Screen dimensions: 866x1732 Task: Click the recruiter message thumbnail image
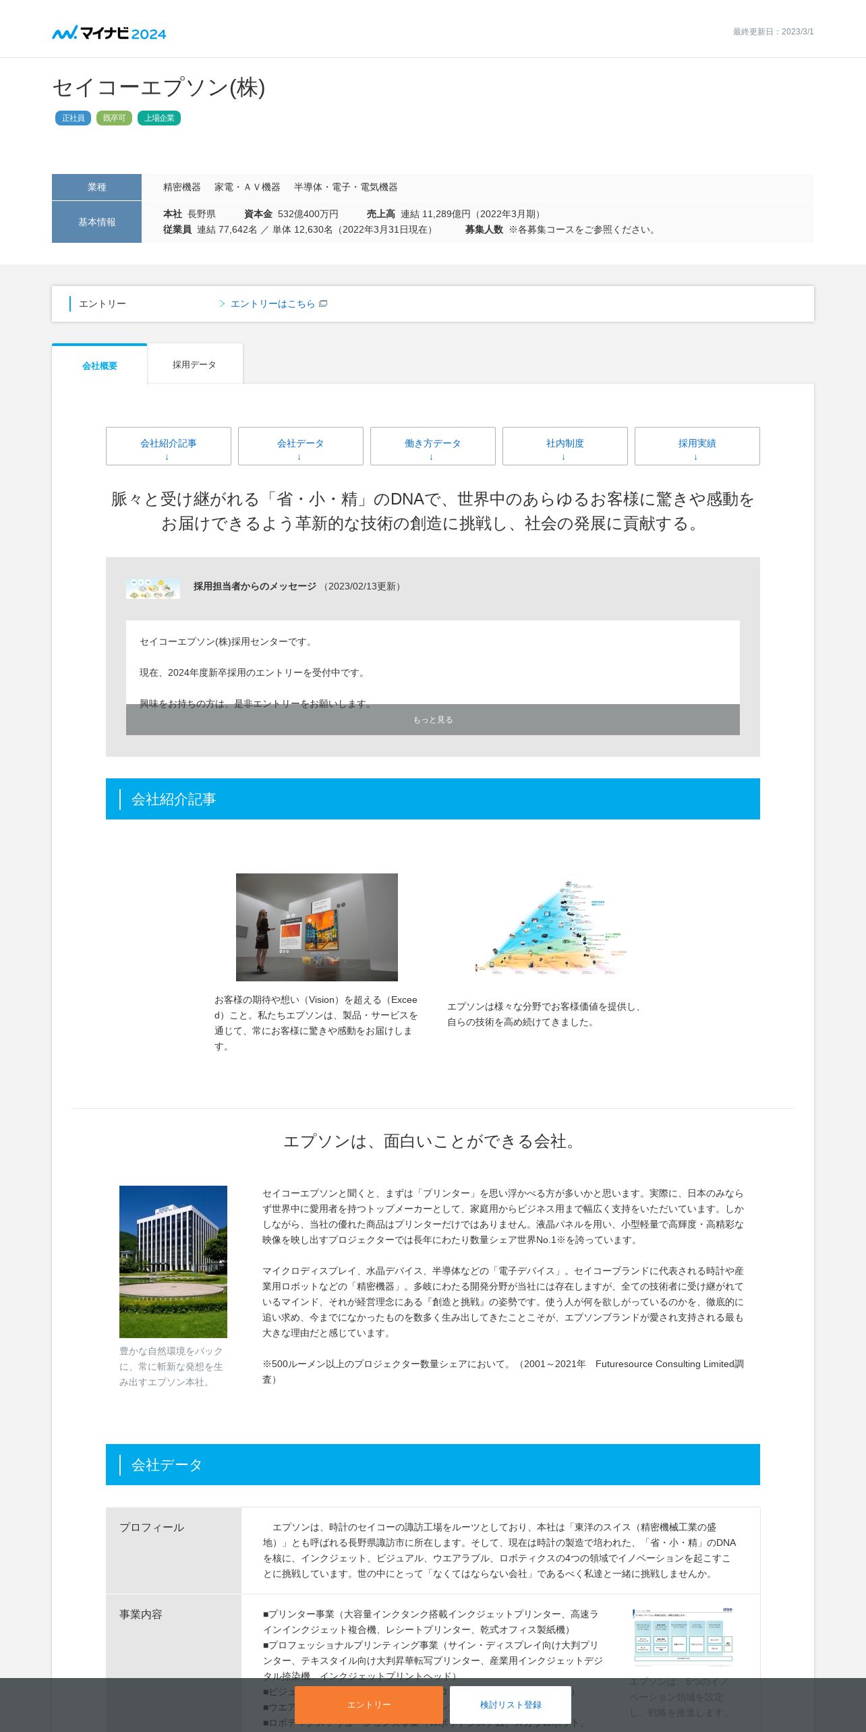pos(153,588)
